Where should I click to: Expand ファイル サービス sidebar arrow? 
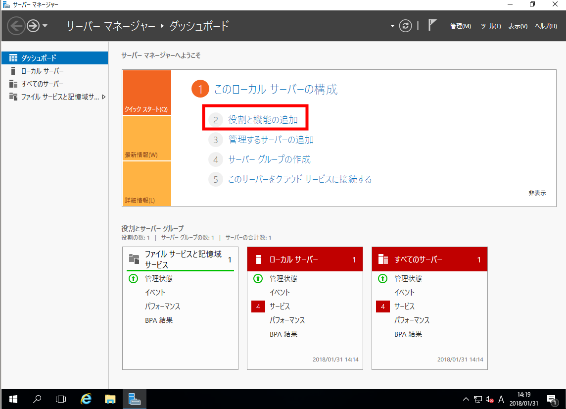pos(104,97)
